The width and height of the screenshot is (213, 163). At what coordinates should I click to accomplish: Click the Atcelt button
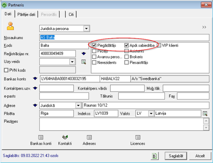[200, 156]
